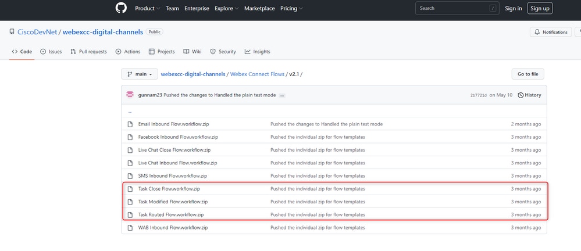The height and width of the screenshot is (251, 581).
Task: Click file icon for SMS Inbound Flow
Action: coord(130,176)
